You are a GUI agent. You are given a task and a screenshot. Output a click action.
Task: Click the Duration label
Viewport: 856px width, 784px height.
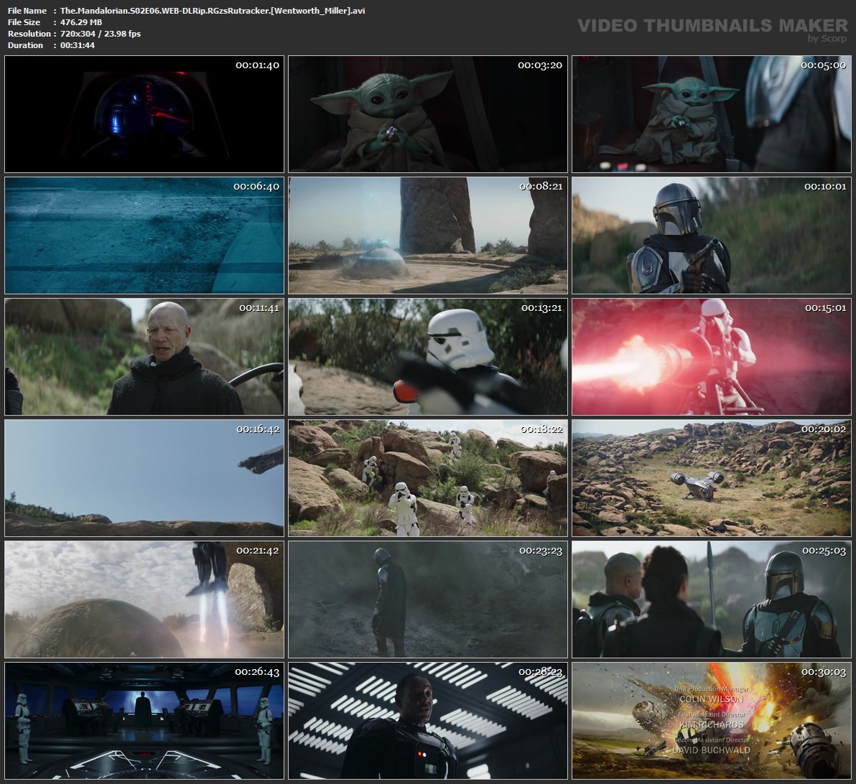pyautogui.click(x=25, y=45)
